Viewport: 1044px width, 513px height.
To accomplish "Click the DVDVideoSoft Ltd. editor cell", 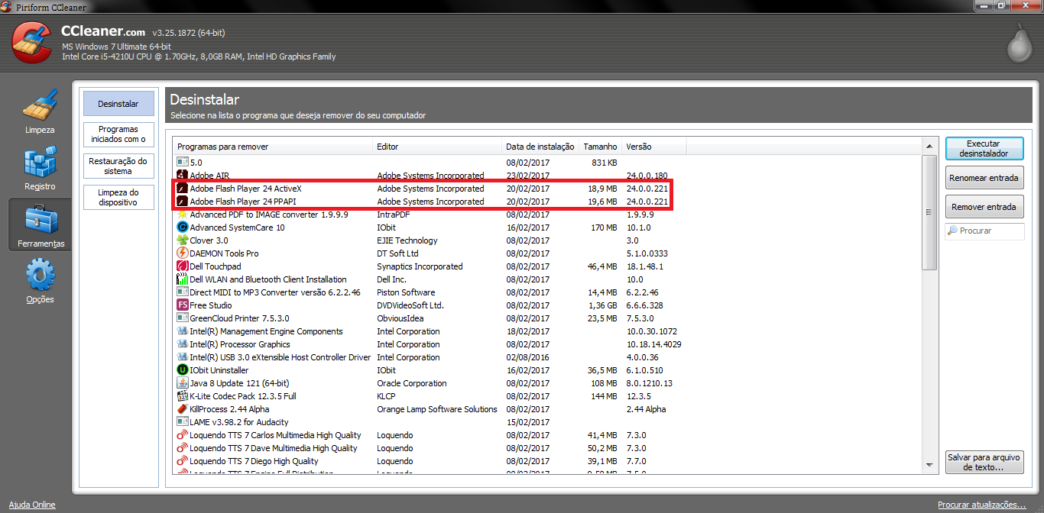I will coord(410,305).
